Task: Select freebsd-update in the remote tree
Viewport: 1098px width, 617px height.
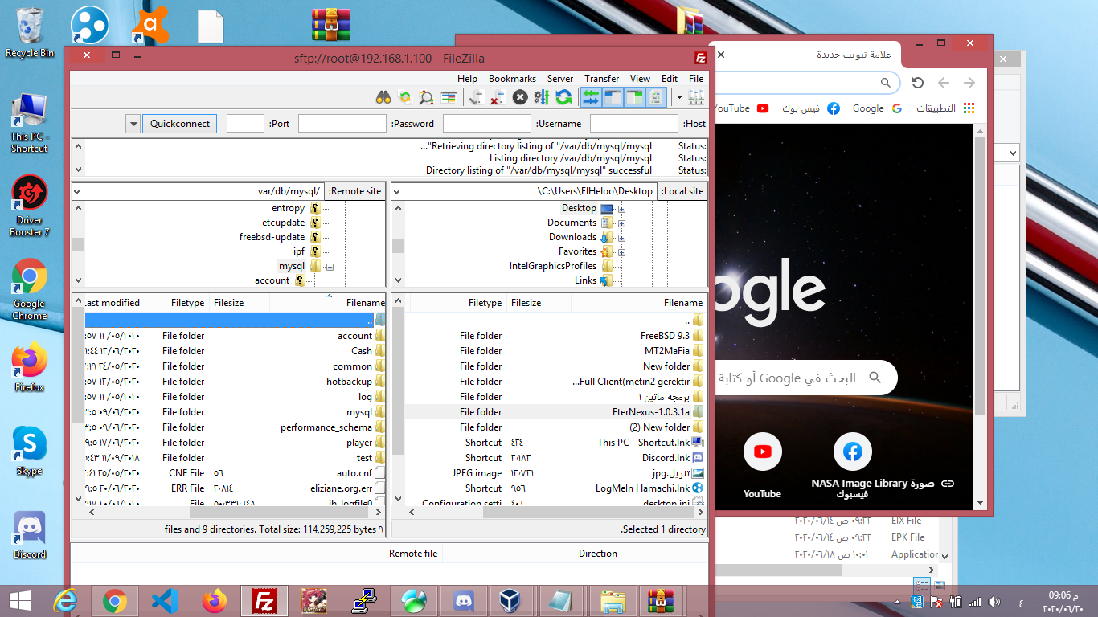Action: coord(272,238)
